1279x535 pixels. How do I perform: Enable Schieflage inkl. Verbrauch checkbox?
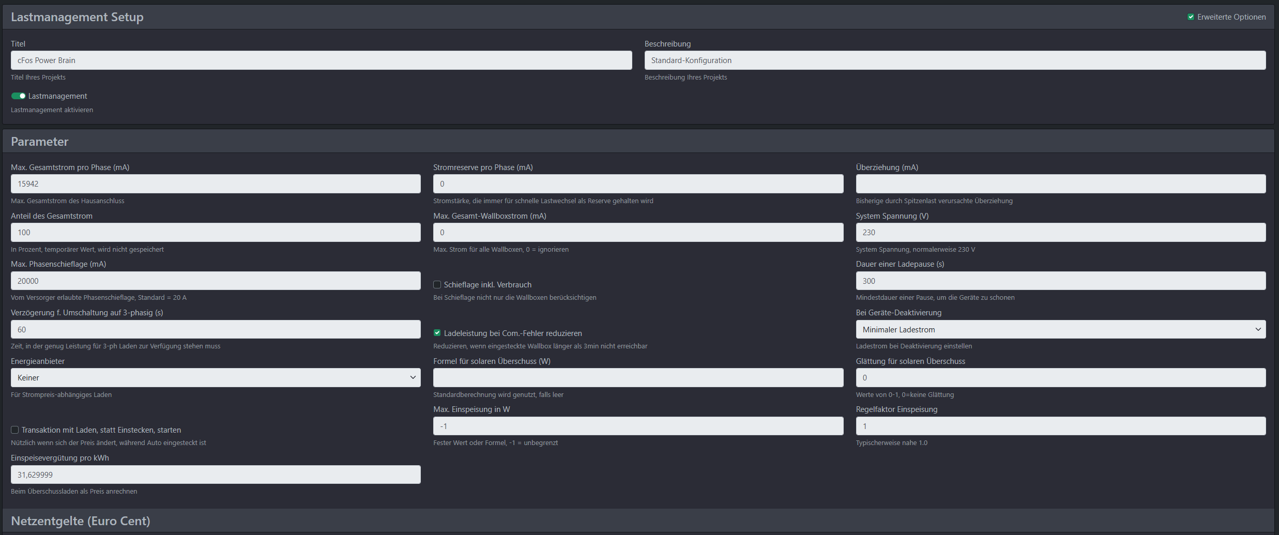pos(437,285)
